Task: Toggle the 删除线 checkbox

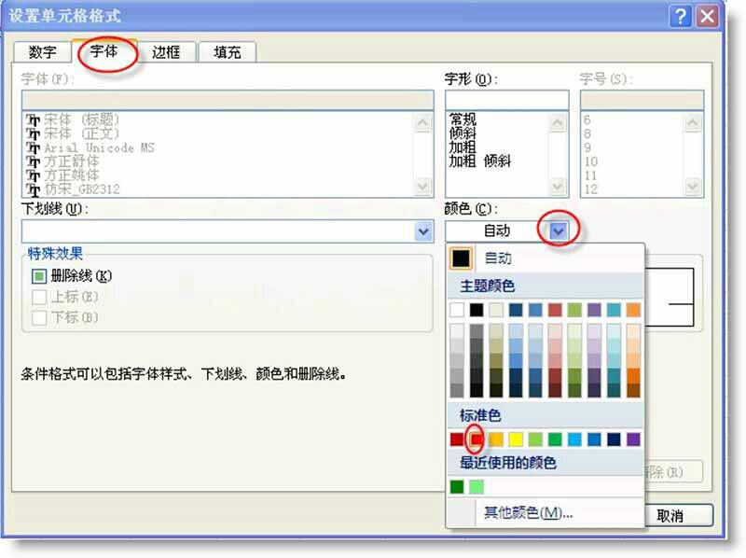Action: click(x=39, y=276)
